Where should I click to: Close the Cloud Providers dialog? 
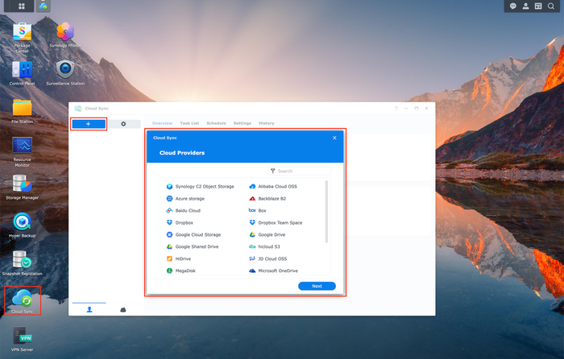tap(334, 138)
